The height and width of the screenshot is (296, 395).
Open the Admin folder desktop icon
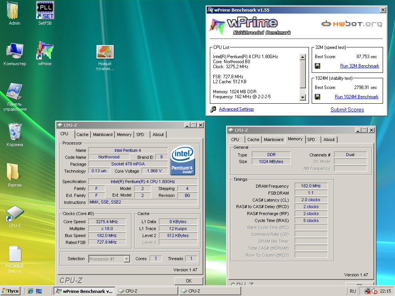point(14,13)
